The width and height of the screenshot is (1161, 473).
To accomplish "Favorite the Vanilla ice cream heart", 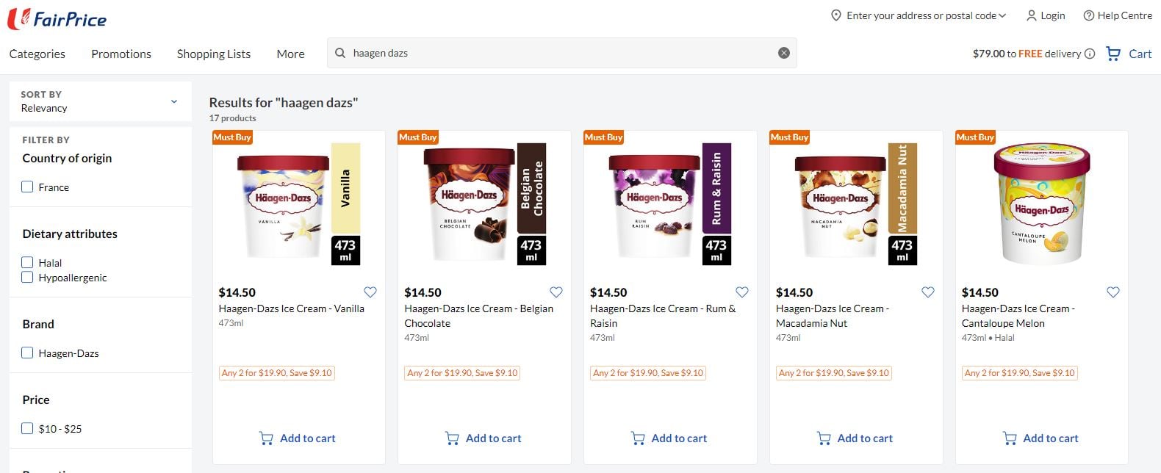I will [370, 292].
